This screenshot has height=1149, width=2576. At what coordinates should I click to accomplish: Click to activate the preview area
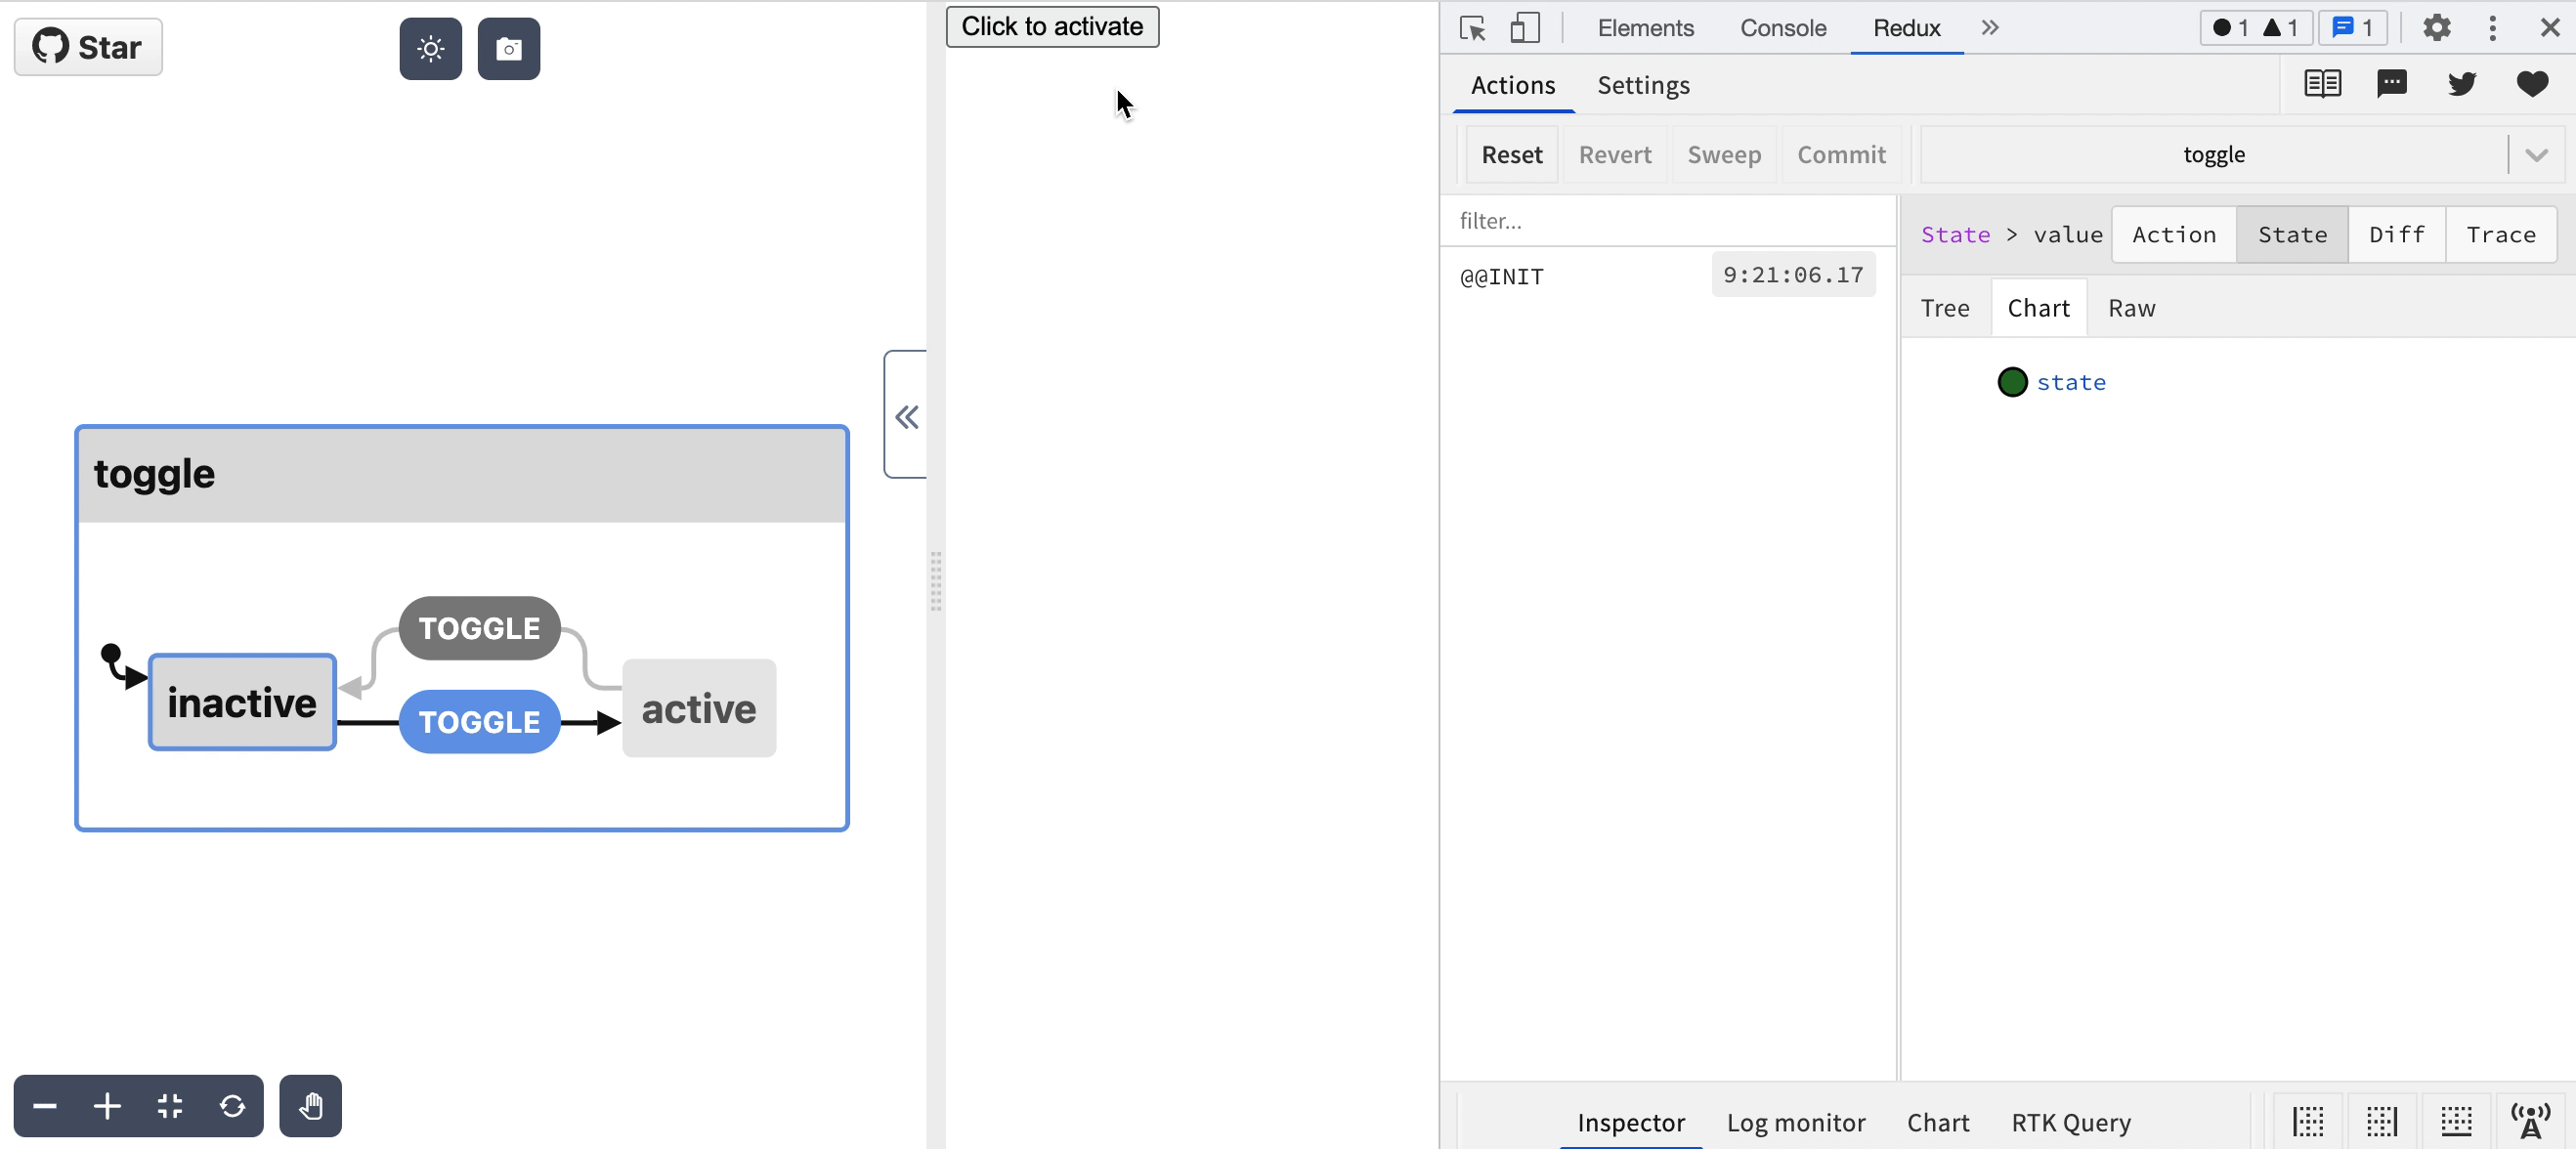1052,24
